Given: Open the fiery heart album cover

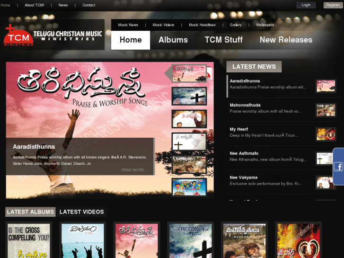Looking at the screenshot, I should [x=299, y=240].
